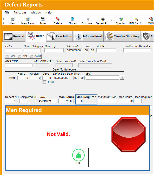Click the toolbar drag handle grip
154x175 pixels.
pos(4,21)
